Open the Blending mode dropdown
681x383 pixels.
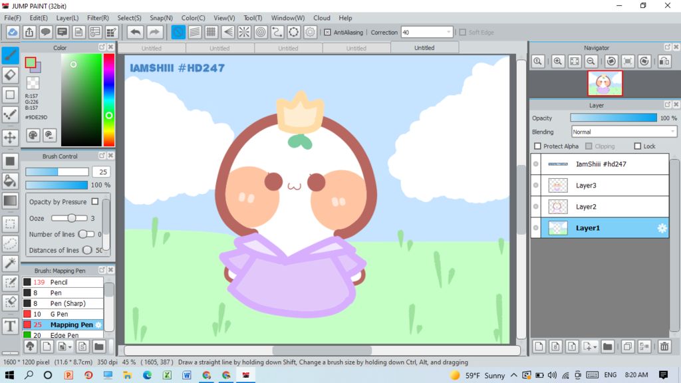[x=624, y=132]
